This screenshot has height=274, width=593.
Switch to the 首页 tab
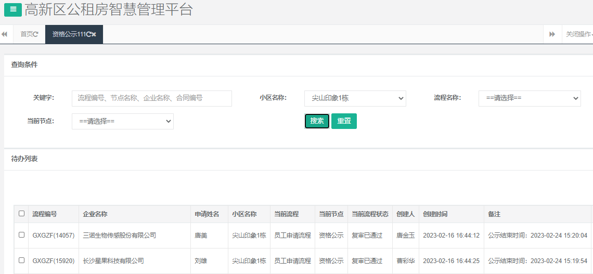click(x=26, y=34)
